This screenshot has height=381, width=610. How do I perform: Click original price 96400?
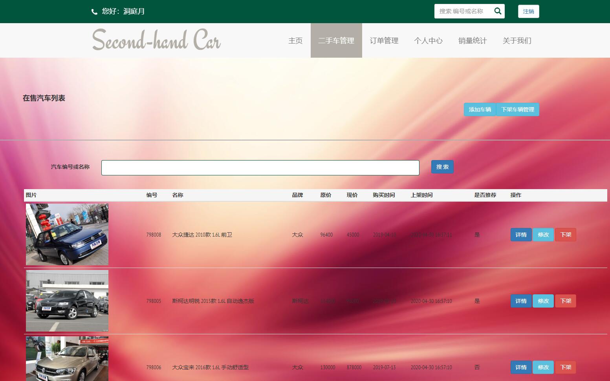(326, 235)
